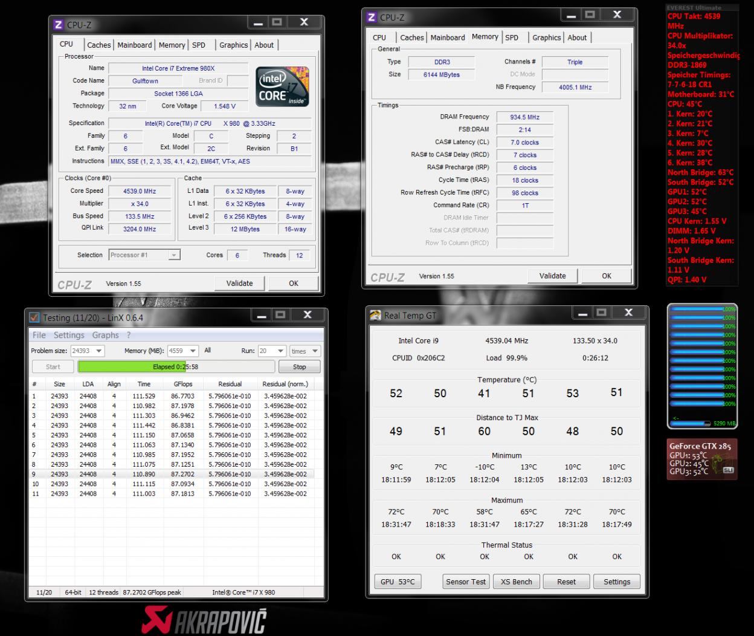Viewport: 754px width, 636px height.
Task: Click the XS Bench button
Action: point(517,582)
